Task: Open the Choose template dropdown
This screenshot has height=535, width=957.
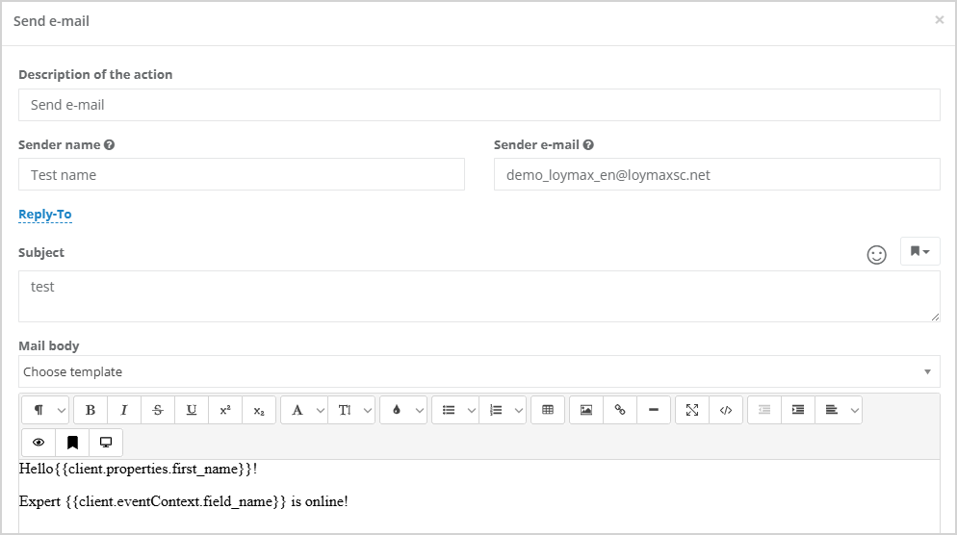Action: [x=479, y=371]
